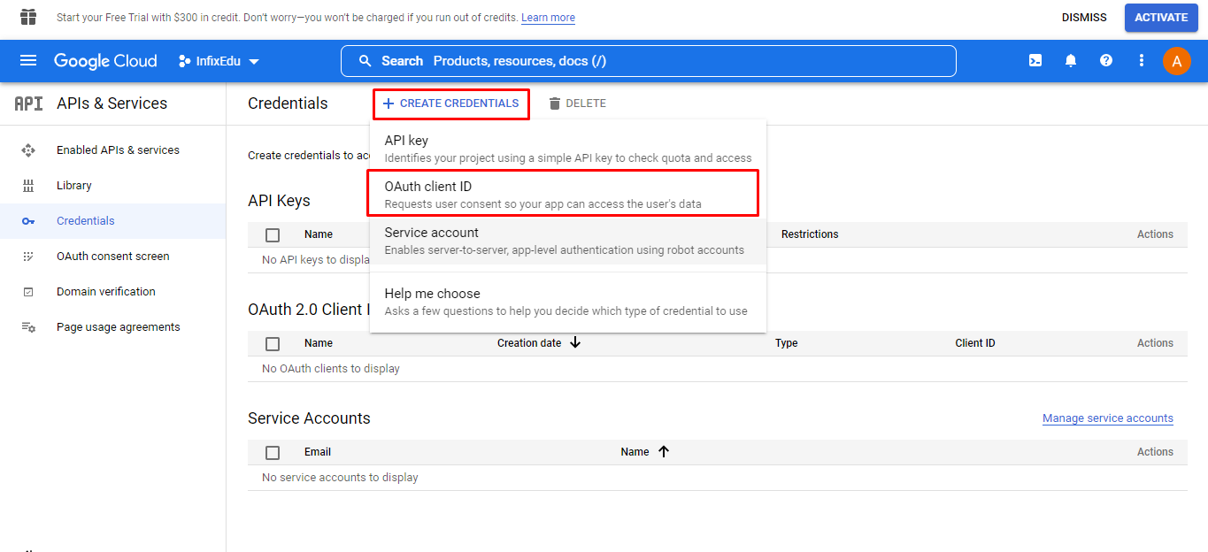Click the Name header in API Keys table

click(x=319, y=234)
